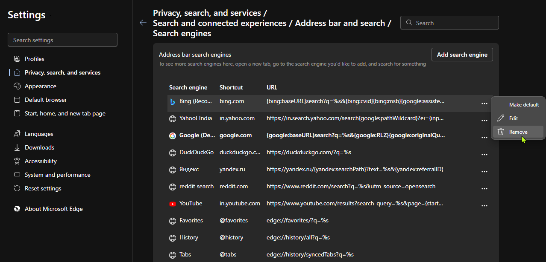Open the Appearance settings page
The height and width of the screenshot is (262, 546).
coord(40,86)
